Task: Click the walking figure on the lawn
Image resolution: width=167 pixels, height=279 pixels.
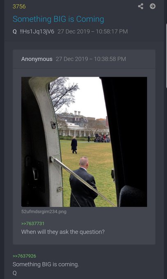Action: (x=74, y=145)
